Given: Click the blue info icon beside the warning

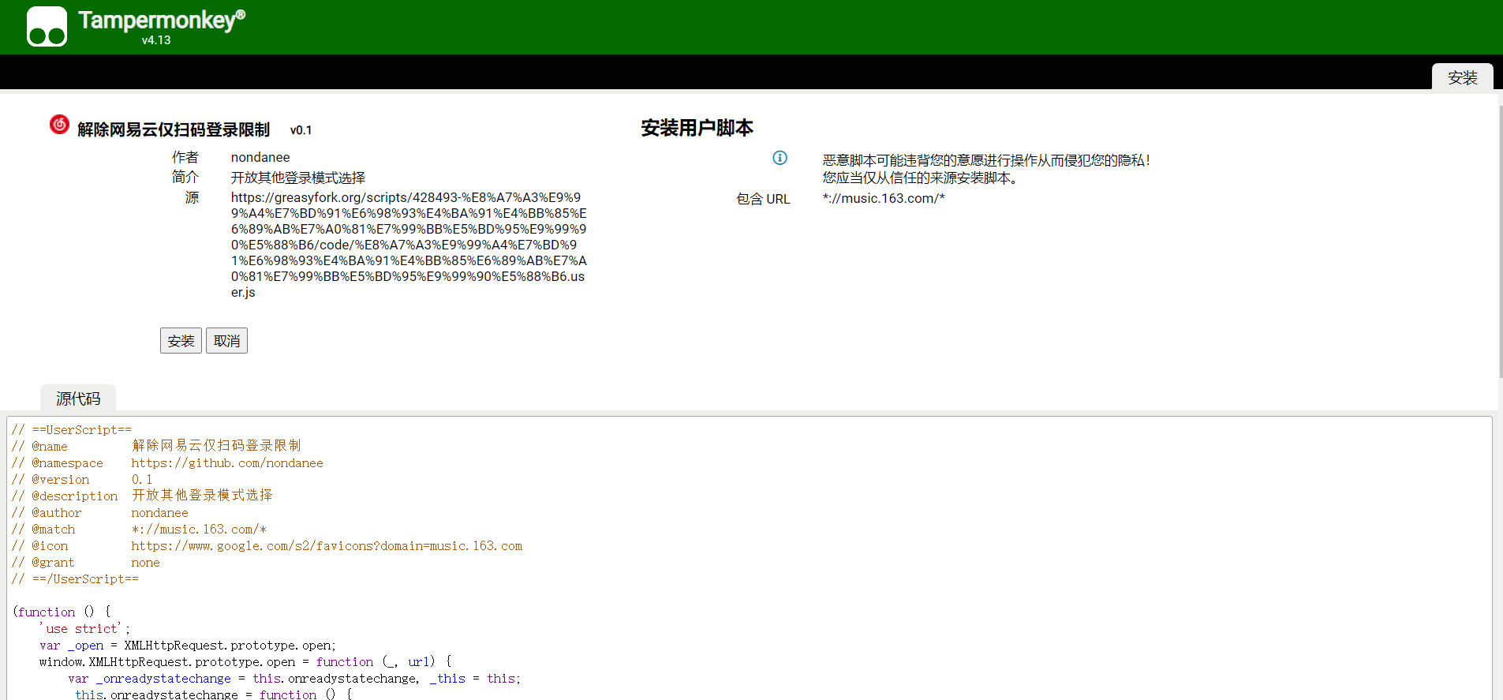Looking at the screenshot, I should (x=780, y=158).
